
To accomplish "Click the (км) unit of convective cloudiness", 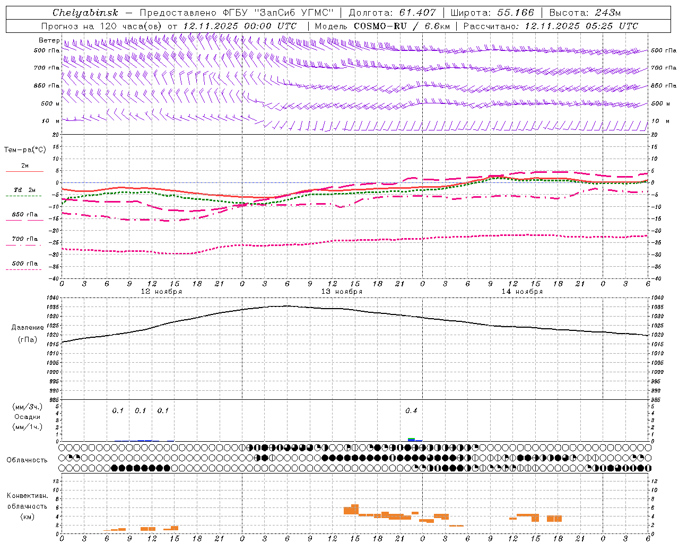I will [x=27, y=516].
